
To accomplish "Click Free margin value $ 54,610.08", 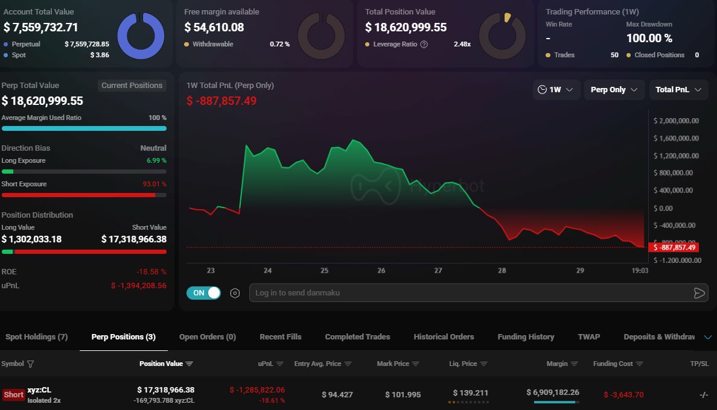I will [x=214, y=27].
